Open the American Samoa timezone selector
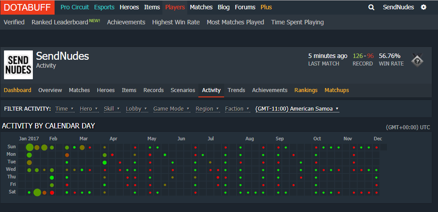The image size is (438, 212). tap(297, 109)
